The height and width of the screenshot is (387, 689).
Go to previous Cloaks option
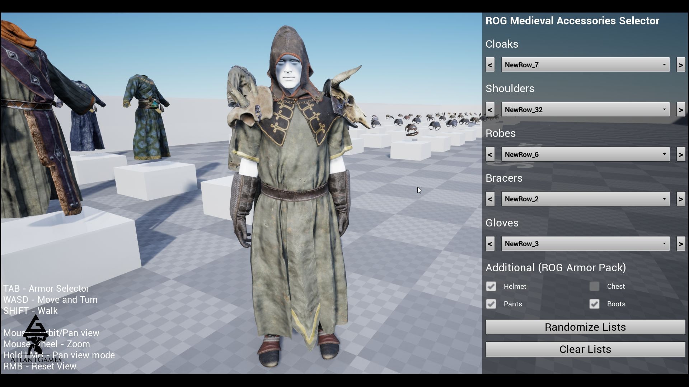490,65
